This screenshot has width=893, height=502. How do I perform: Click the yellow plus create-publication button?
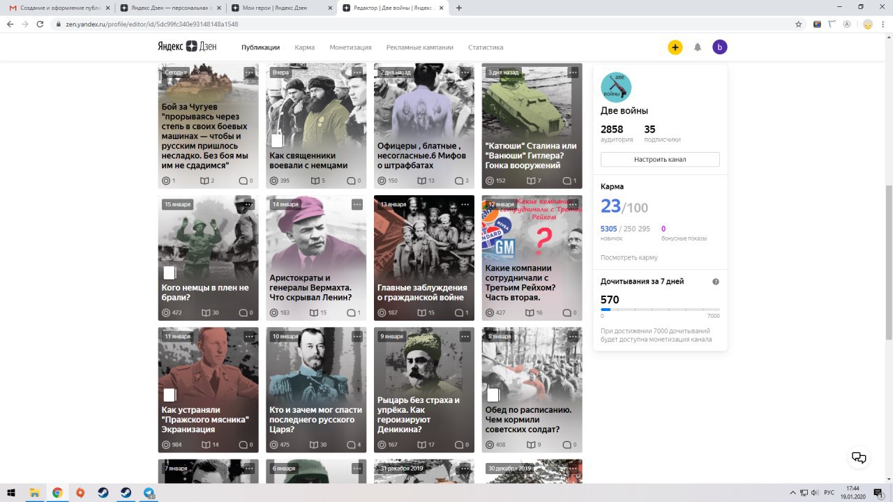tap(675, 47)
